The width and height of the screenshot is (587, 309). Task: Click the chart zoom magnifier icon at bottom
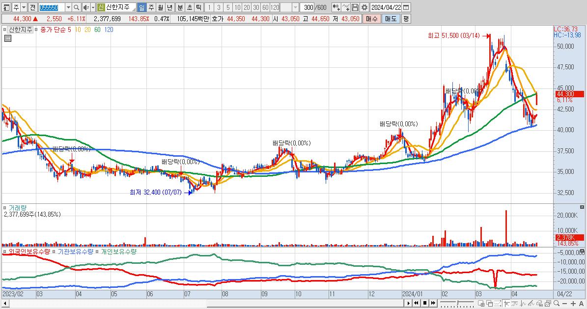557,303
